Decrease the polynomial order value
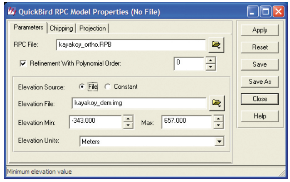 click(210, 67)
